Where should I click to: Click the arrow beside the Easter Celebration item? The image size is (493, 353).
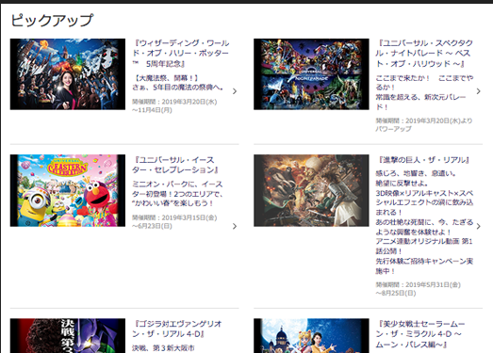(x=235, y=227)
